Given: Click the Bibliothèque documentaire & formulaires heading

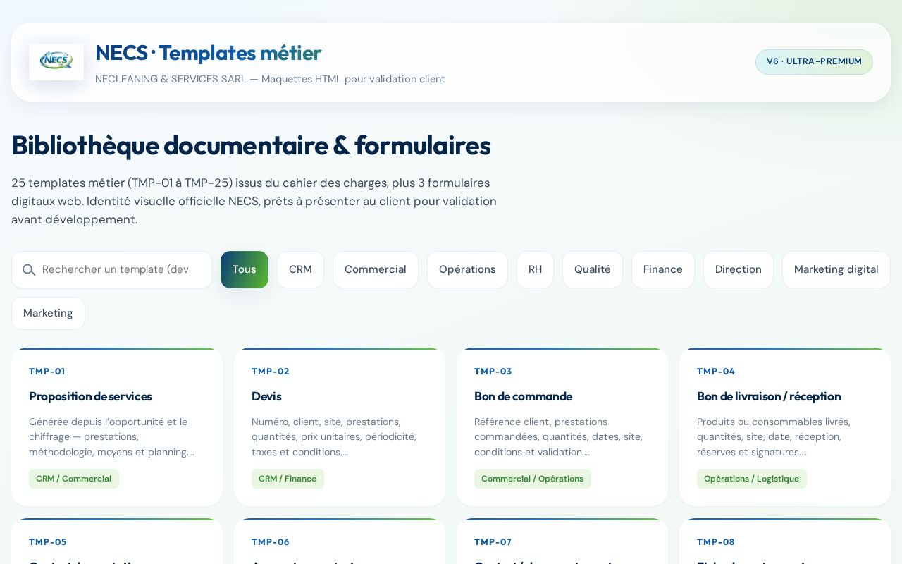Looking at the screenshot, I should 251,145.
